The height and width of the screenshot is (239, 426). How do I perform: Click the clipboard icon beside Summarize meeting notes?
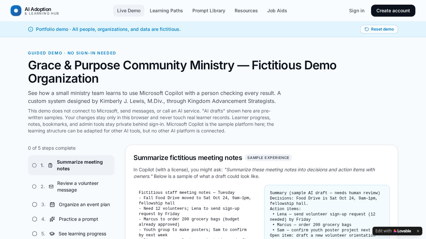[x=50, y=165]
